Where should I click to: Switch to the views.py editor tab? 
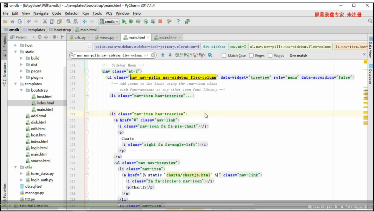coord(107,37)
